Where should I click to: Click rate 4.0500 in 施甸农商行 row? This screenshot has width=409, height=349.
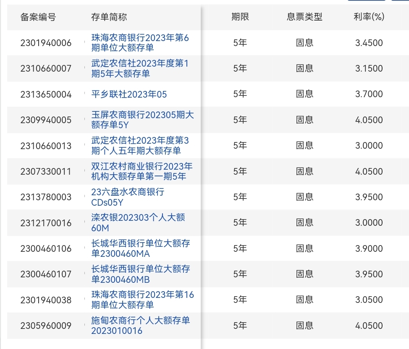tap(369, 325)
